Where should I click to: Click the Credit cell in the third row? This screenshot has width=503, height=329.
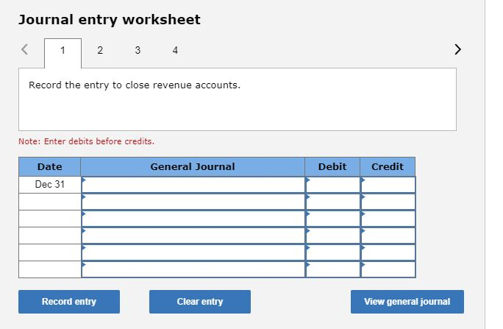388,219
